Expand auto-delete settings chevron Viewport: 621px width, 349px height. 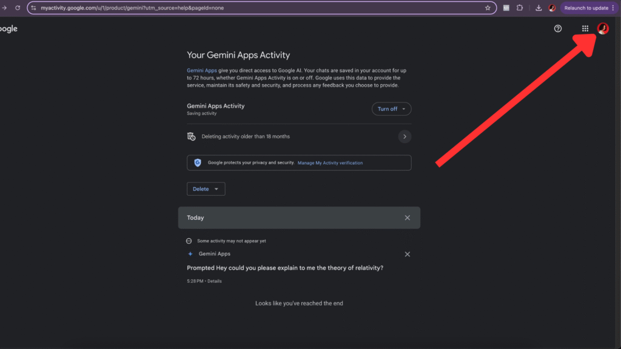tap(404, 136)
